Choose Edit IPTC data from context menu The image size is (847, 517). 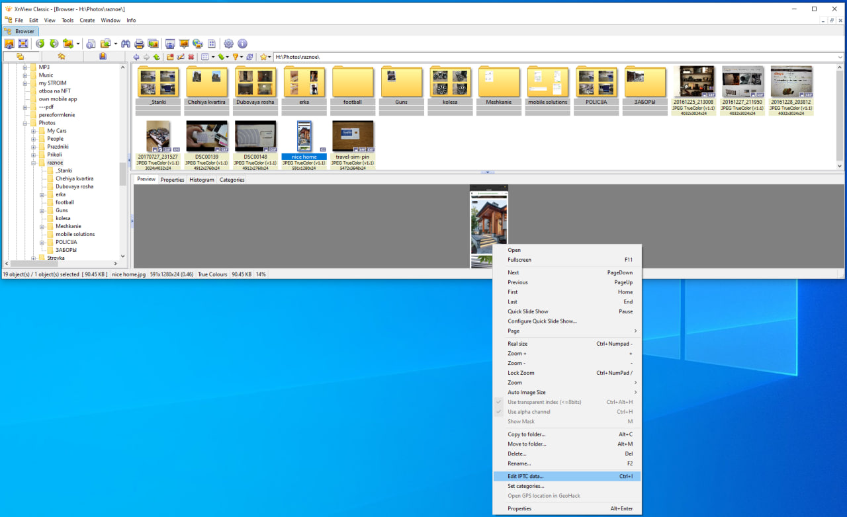(x=567, y=476)
